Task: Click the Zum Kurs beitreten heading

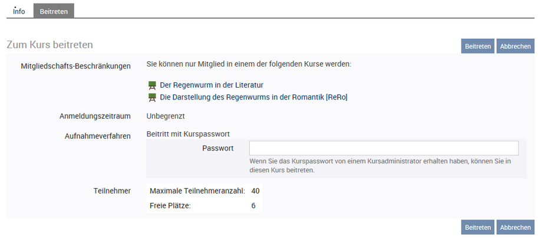Action: tap(50, 45)
